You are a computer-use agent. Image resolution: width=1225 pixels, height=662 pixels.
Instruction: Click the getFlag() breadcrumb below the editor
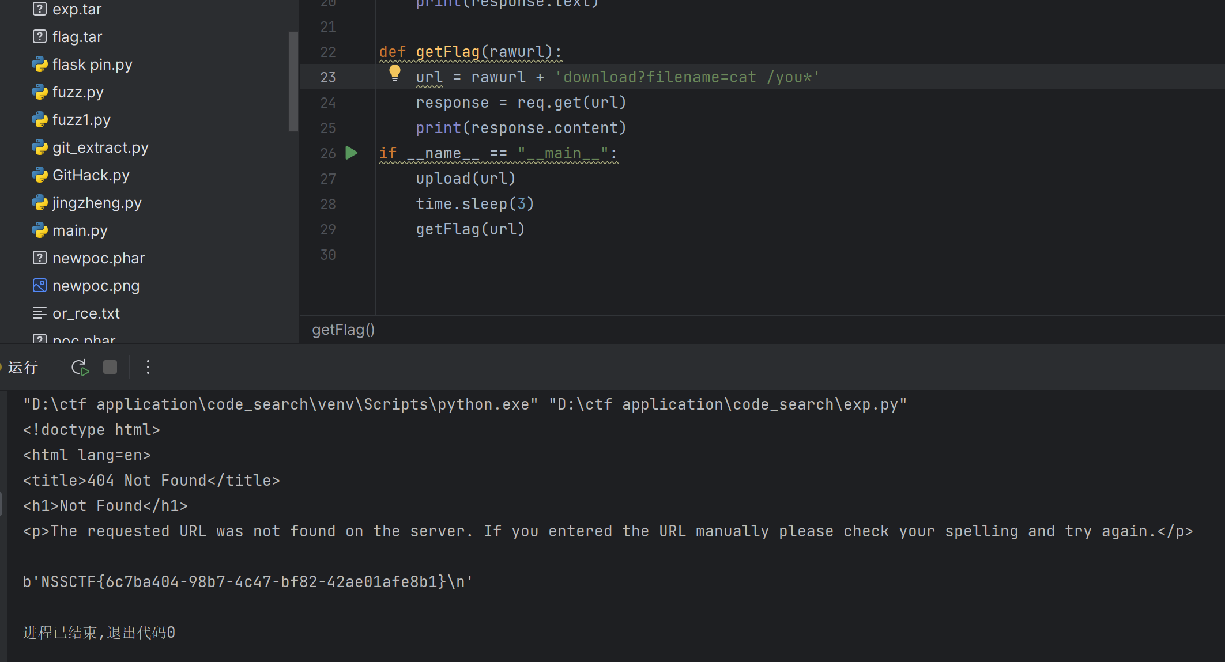point(344,330)
